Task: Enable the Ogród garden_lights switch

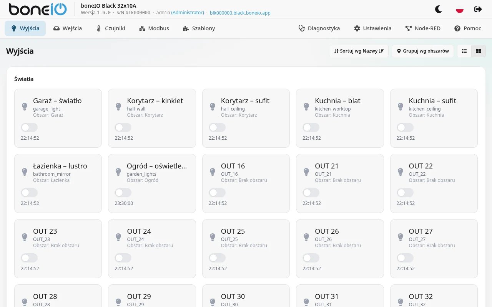Action: click(x=123, y=193)
